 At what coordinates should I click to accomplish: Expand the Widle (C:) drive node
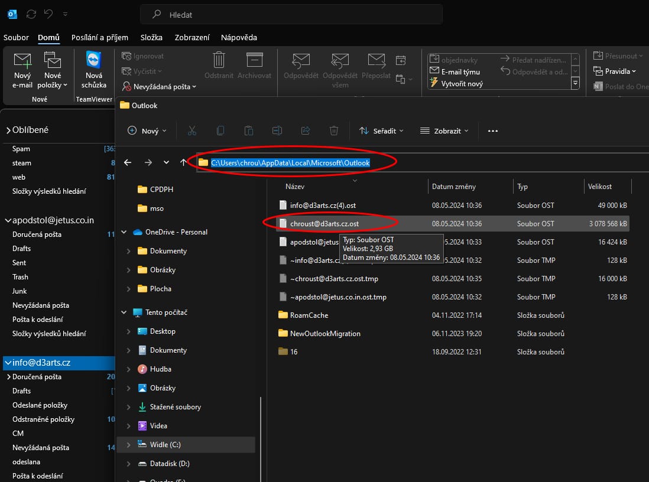pyautogui.click(x=128, y=445)
